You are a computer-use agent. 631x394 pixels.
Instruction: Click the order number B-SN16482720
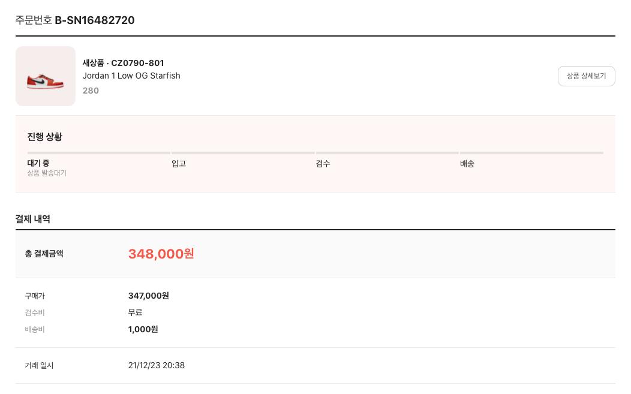click(95, 20)
